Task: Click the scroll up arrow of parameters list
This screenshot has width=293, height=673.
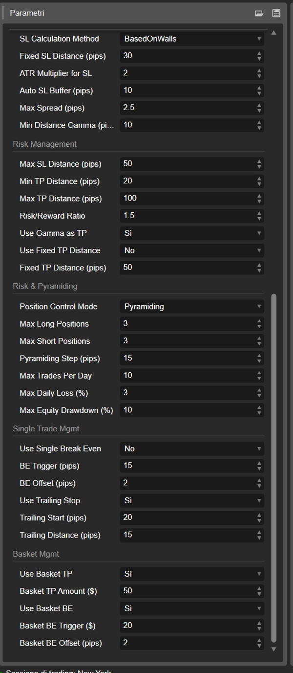Action: click(x=273, y=33)
